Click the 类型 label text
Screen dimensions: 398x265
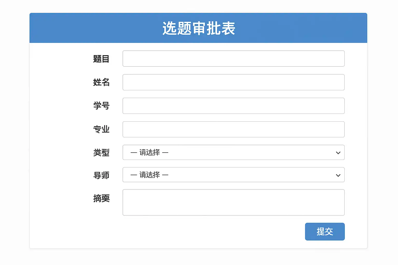click(x=101, y=153)
